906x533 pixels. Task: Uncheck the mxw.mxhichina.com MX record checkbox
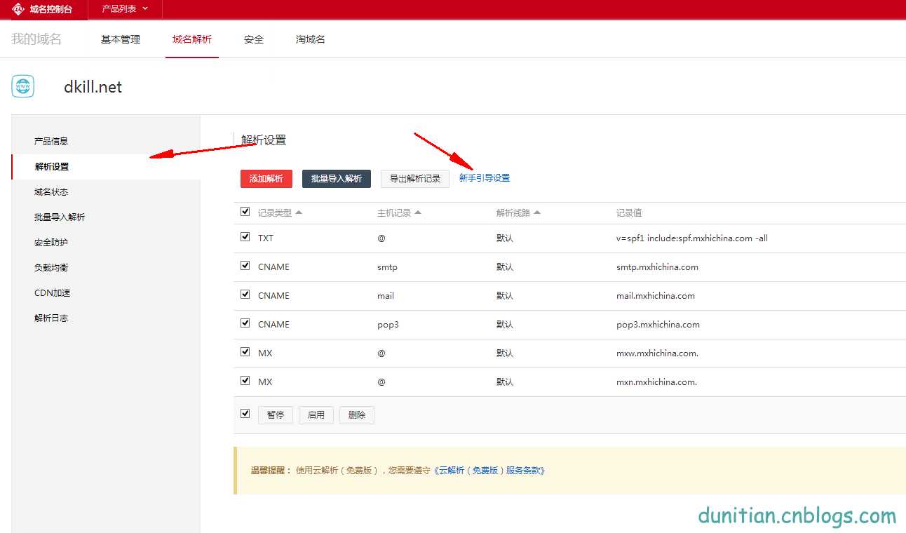[245, 352]
